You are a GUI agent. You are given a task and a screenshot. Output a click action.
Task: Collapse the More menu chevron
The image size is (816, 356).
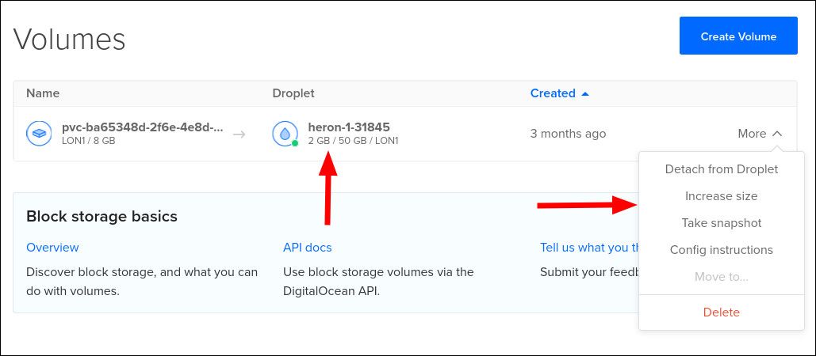[x=777, y=134]
